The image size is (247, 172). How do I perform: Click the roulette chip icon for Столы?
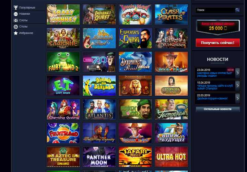(15, 27)
